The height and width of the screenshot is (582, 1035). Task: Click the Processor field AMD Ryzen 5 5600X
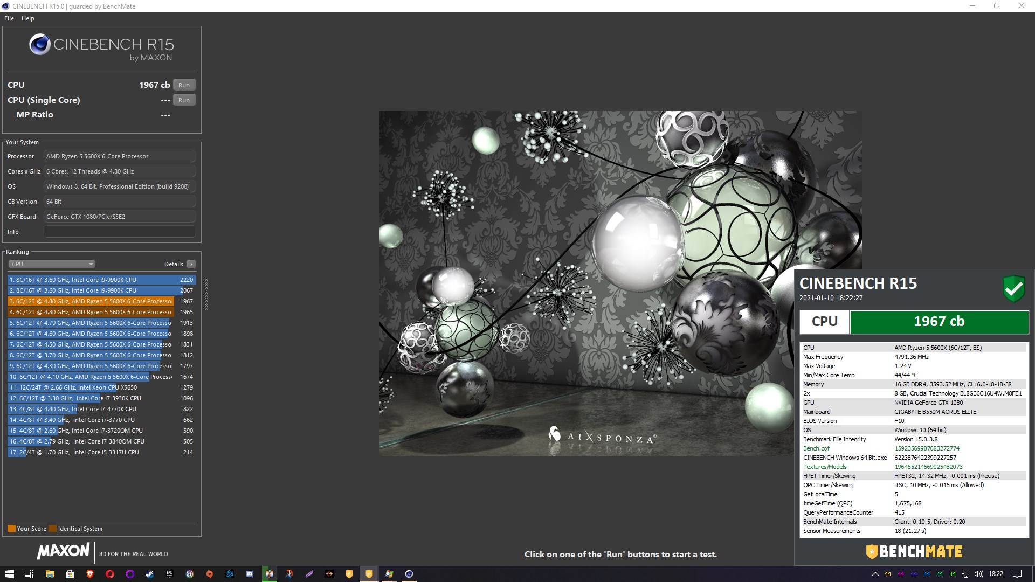[x=120, y=156]
